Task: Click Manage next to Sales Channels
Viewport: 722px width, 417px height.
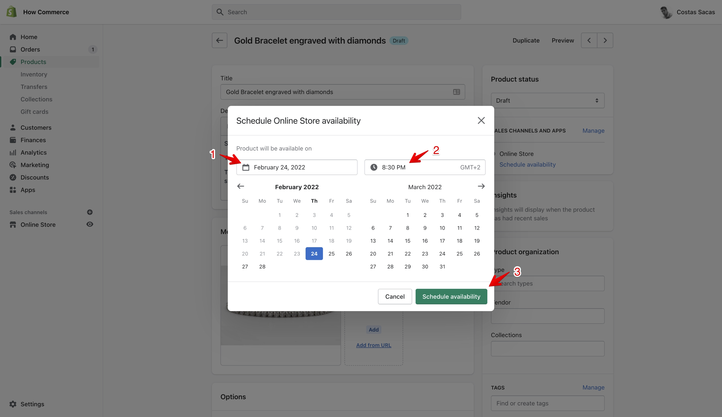Action: [593, 130]
